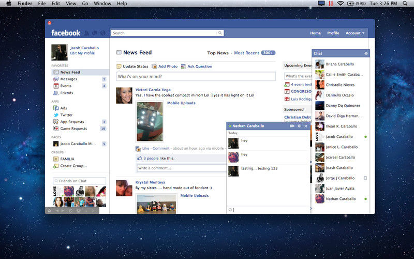Click Ask Question link
This screenshot has width=414, height=259.
pos(200,66)
